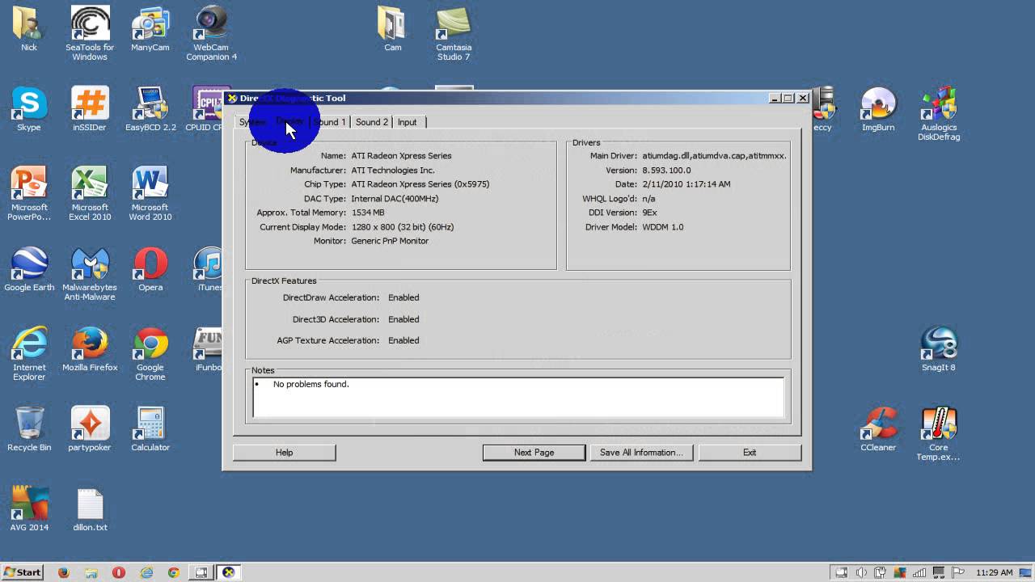Launch Opera desktop shortcut
The width and height of the screenshot is (1035, 582).
[x=150, y=269]
